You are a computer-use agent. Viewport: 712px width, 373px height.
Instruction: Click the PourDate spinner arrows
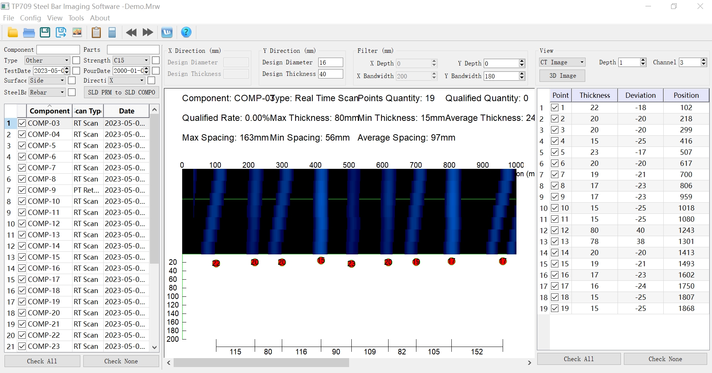point(146,71)
